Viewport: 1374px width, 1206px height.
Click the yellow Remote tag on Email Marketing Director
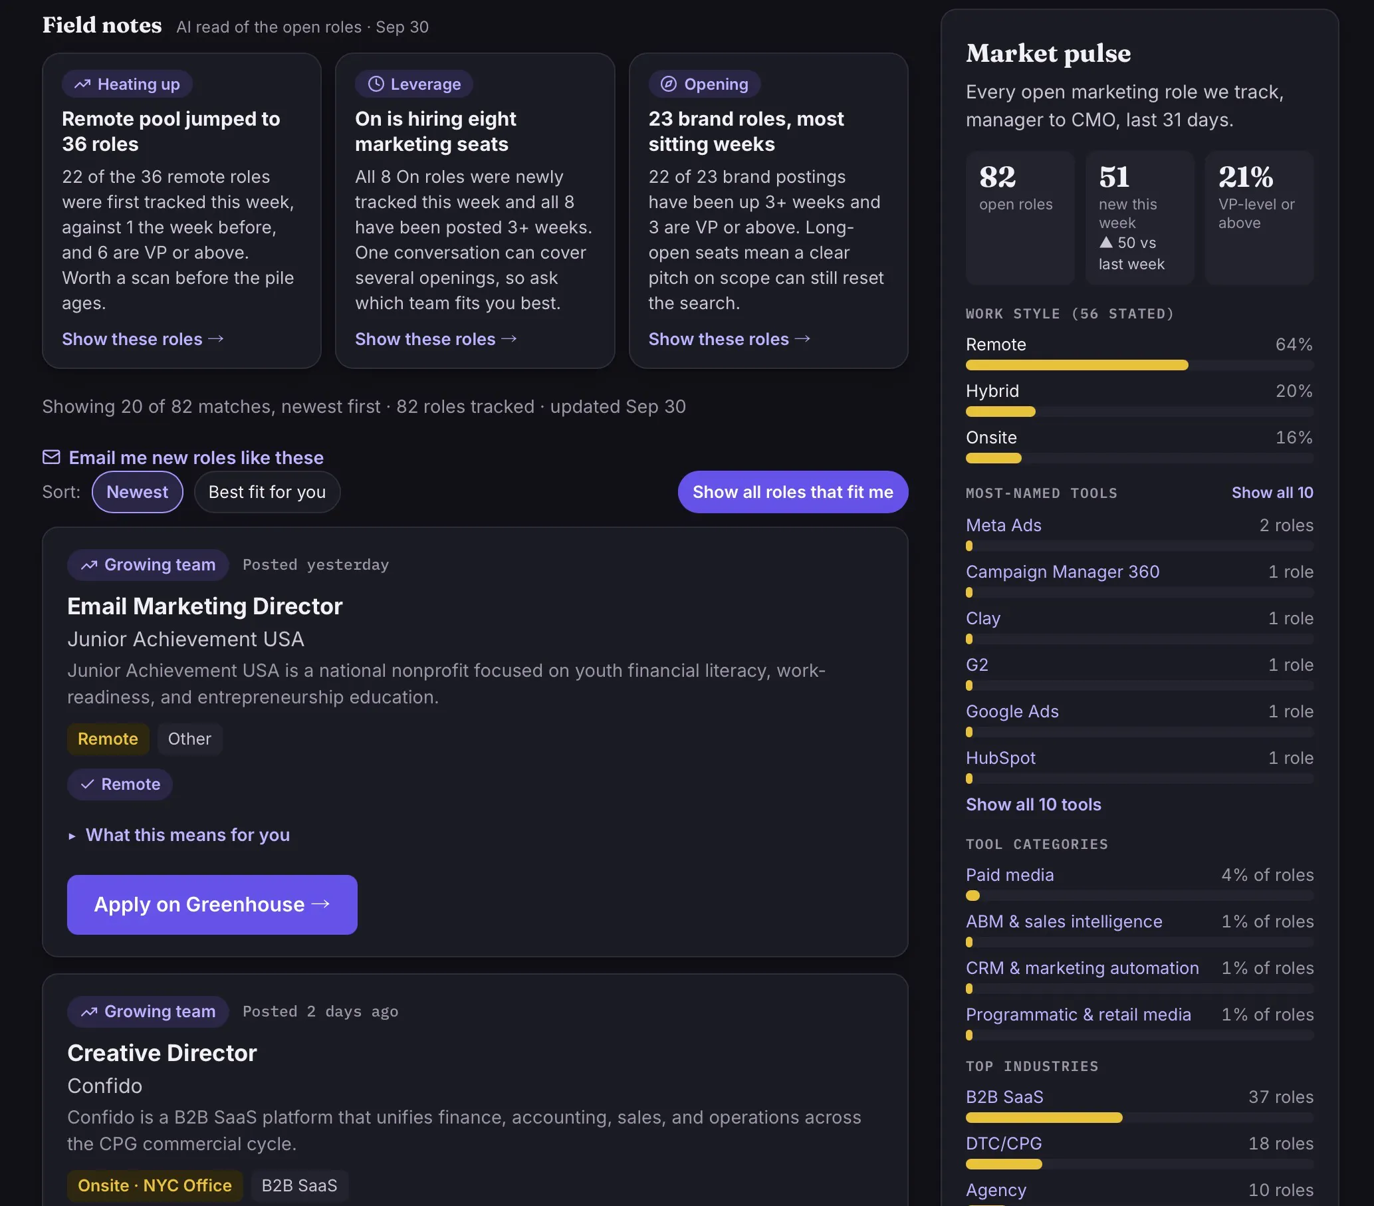coord(108,739)
